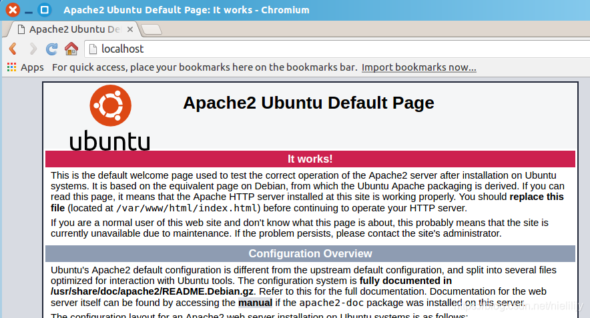
Task: Open a new tab with the tab button
Action: (152, 29)
